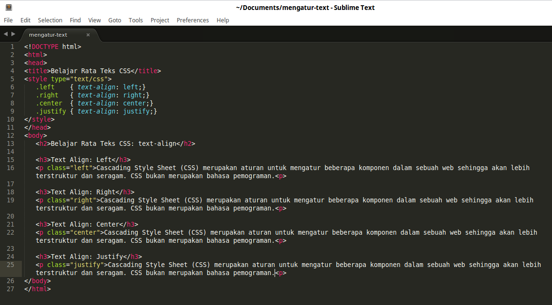
Task: Open the Selection menu
Action: [50, 20]
